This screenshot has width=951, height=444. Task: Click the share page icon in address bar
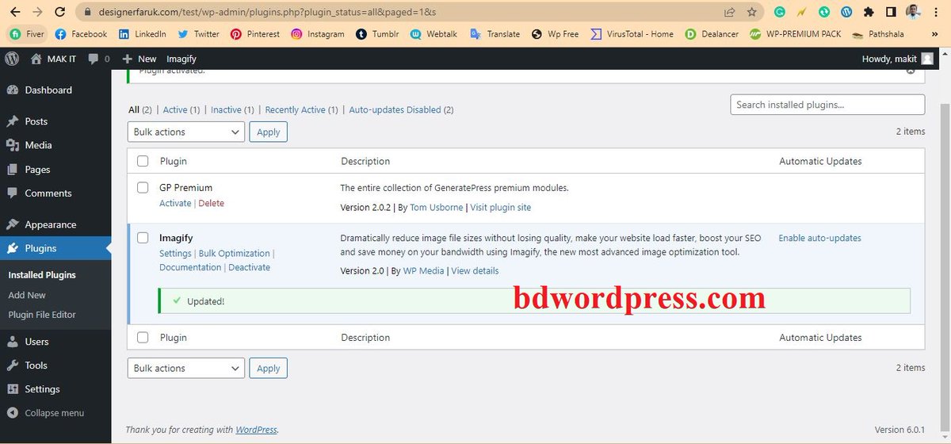(x=729, y=12)
